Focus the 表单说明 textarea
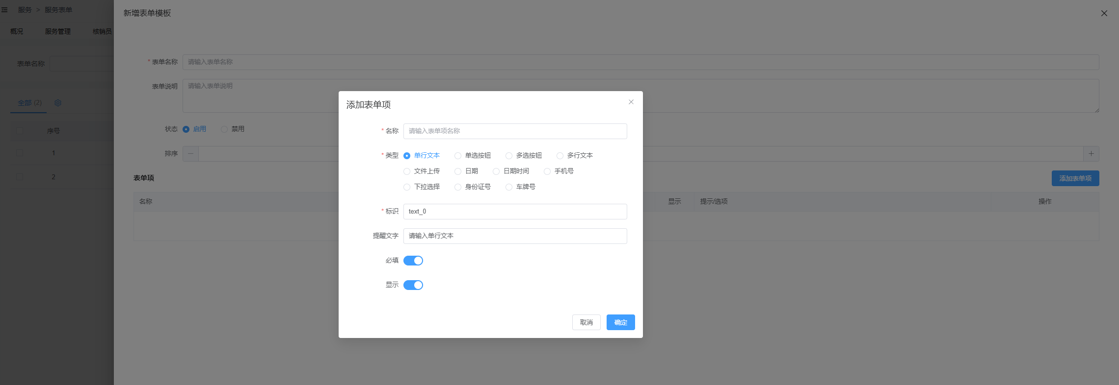Viewport: 1119px width, 385px height. coord(641,96)
